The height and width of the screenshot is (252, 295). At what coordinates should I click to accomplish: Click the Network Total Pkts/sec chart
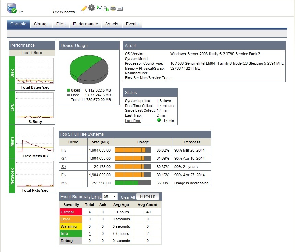click(35, 174)
